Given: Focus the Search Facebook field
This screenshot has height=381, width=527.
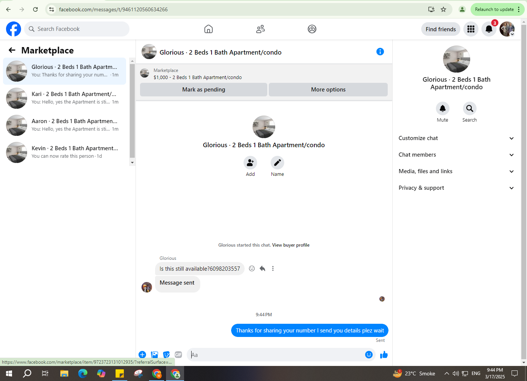Looking at the screenshot, I should tap(77, 29).
